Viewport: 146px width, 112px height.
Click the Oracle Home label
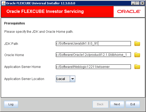[14, 55]
